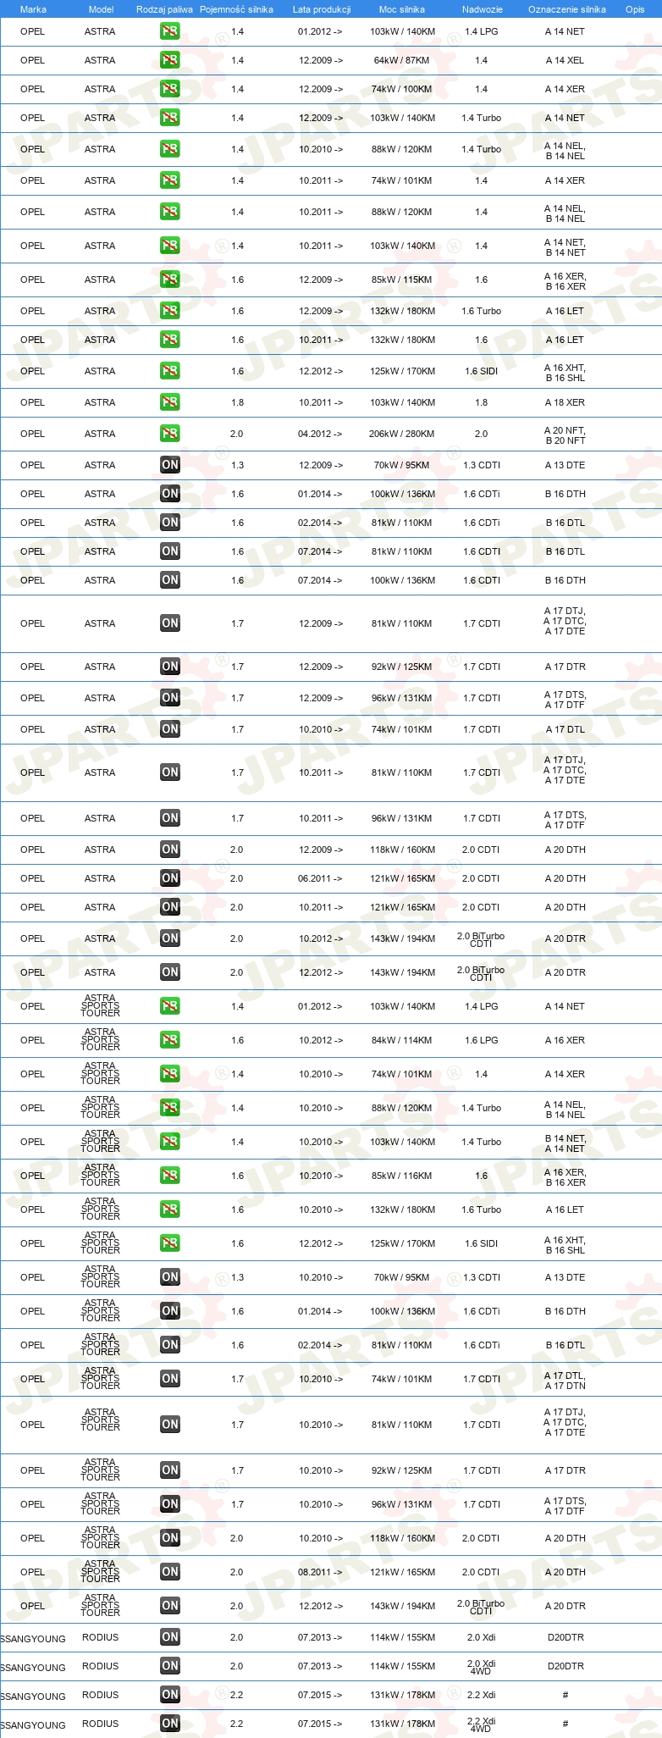Viewport: 662px width, 1738px height.
Task: Select the ON icon in the 07.2014 81kW / 110KM row
Action: point(170,551)
